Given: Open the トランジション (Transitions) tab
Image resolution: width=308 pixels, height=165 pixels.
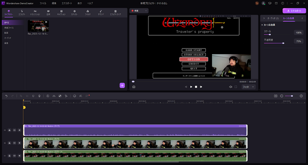Looking at the screenshot, I should point(35,13).
